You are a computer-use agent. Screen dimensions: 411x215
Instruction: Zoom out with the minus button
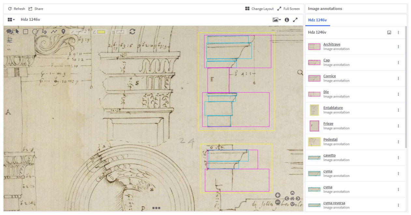[278, 202]
